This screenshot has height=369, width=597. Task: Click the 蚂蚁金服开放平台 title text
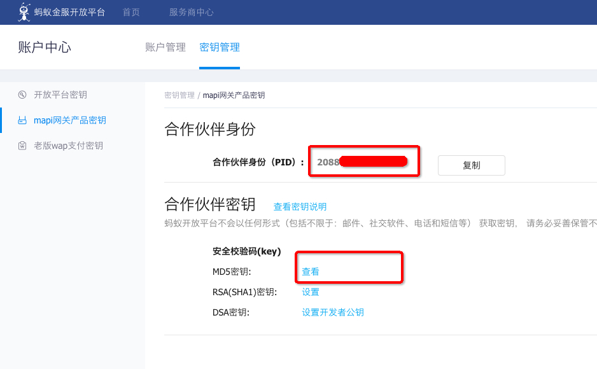pyautogui.click(x=69, y=12)
